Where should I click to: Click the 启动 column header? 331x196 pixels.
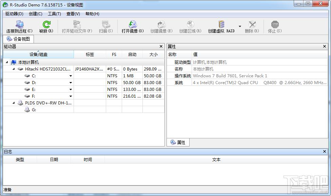132,55
